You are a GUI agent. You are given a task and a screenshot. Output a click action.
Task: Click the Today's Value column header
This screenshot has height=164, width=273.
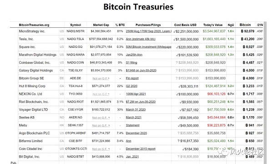(213, 25)
